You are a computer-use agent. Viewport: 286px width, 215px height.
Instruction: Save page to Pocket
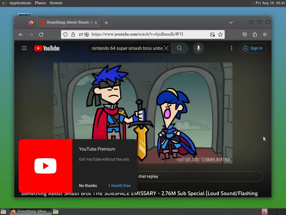click(x=245, y=34)
